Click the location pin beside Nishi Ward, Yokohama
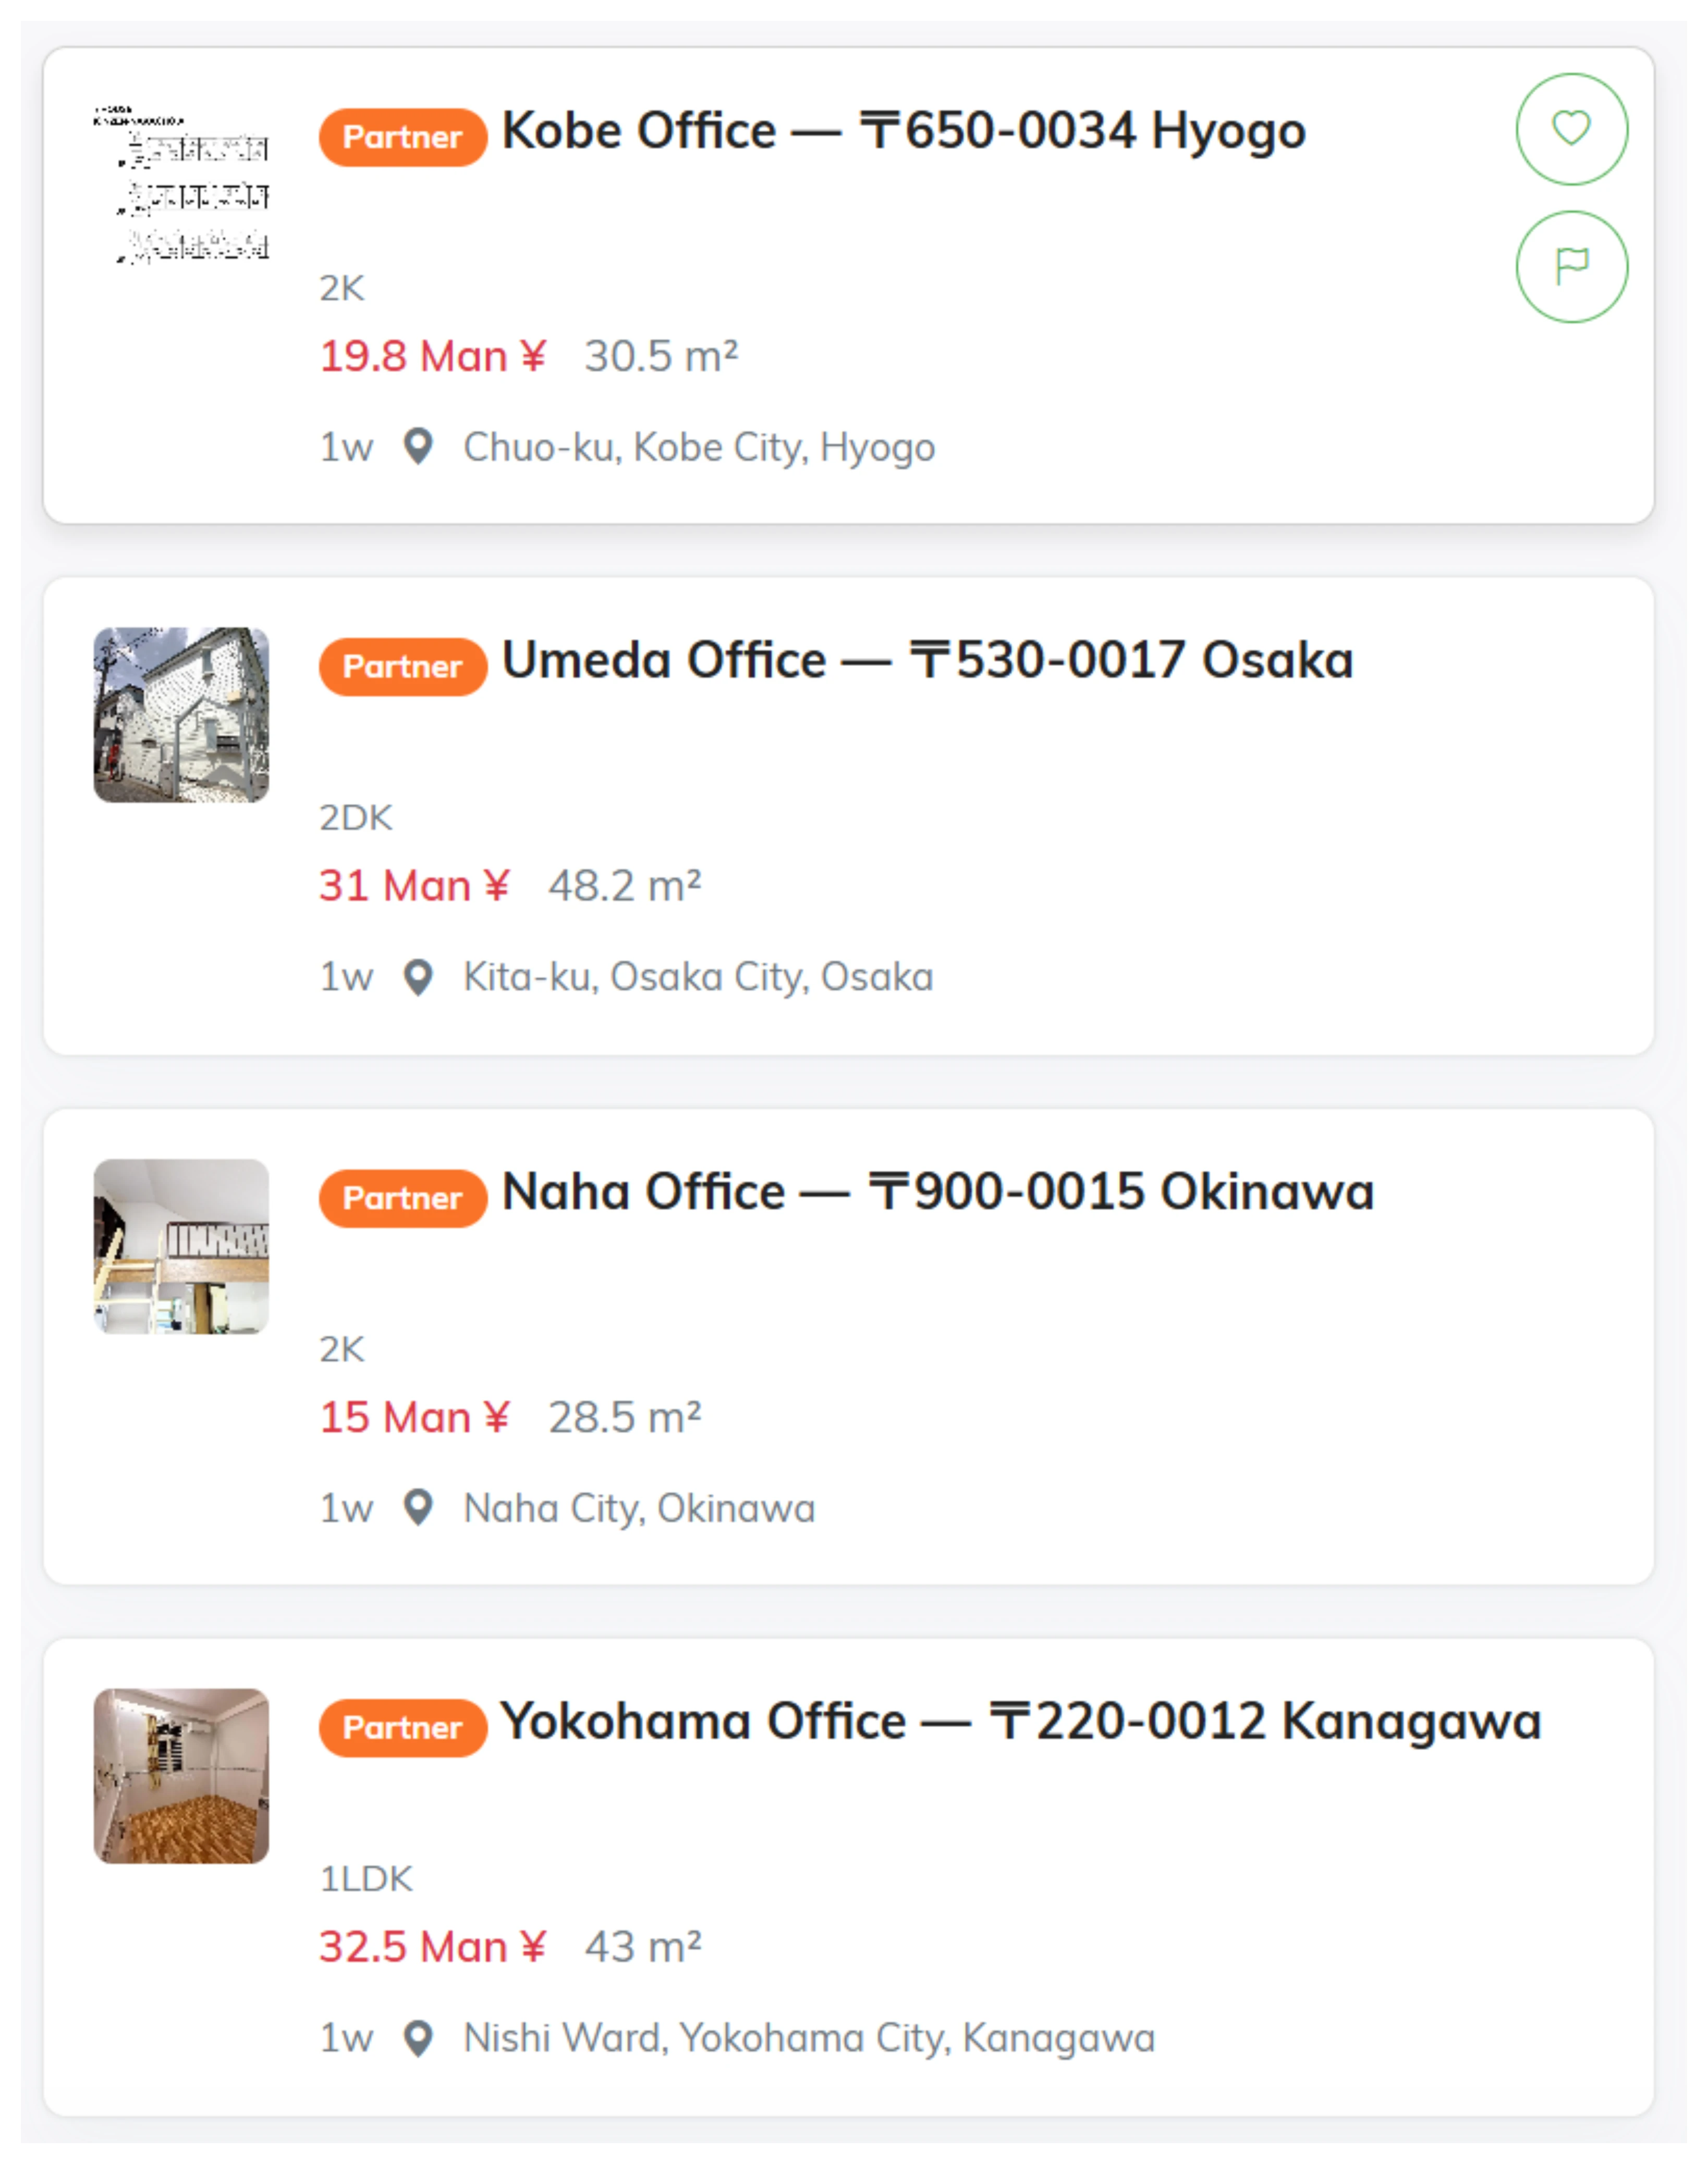 click(418, 2037)
